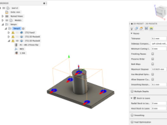Collapse the Setups folder
Image resolution: width=167 pixels, height=125 pixels.
(x=3, y=24)
